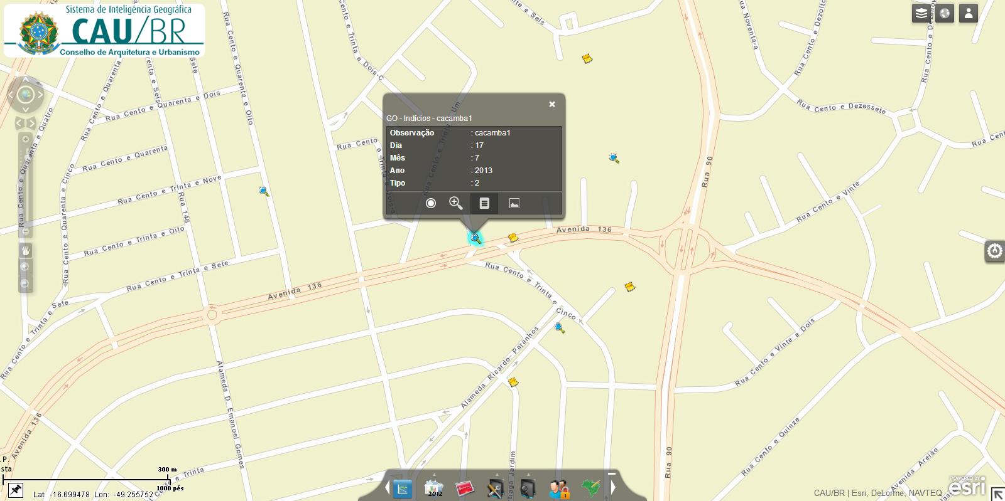The height and width of the screenshot is (501, 1005).
Task: Open the layers list panel
Action: 921,13
